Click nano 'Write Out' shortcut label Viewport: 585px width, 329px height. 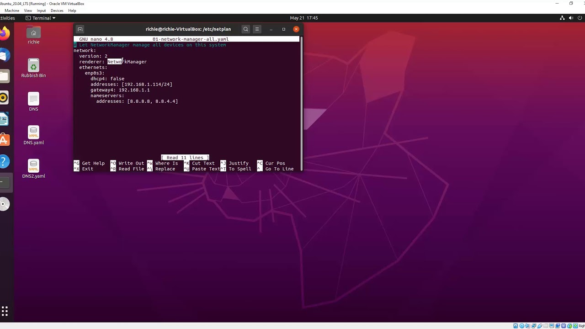click(x=131, y=163)
